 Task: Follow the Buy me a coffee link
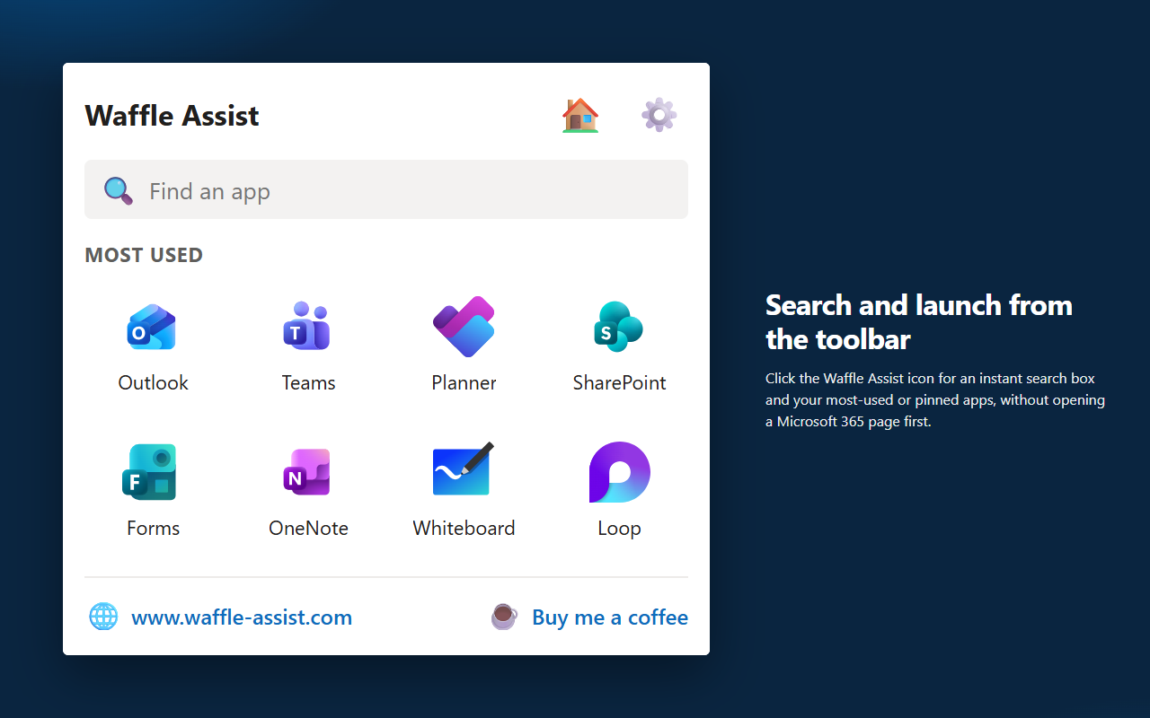(610, 617)
